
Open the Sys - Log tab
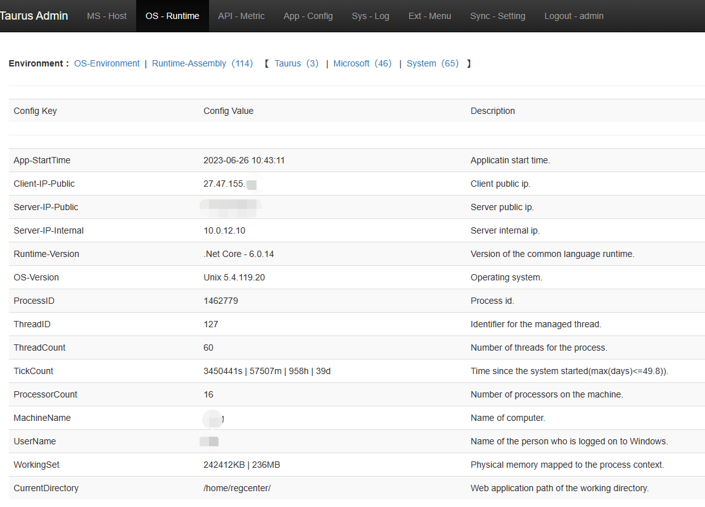tap(370, 16)
